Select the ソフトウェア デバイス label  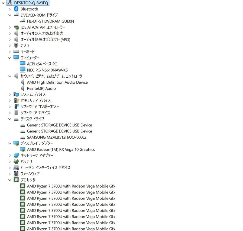click(x=35, y=113)
